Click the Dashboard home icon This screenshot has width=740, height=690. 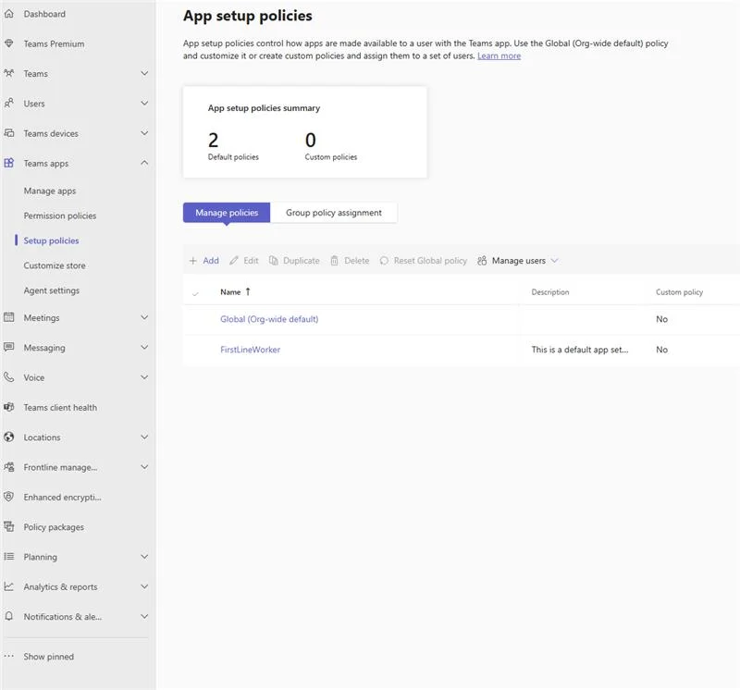tap(8, 14)
